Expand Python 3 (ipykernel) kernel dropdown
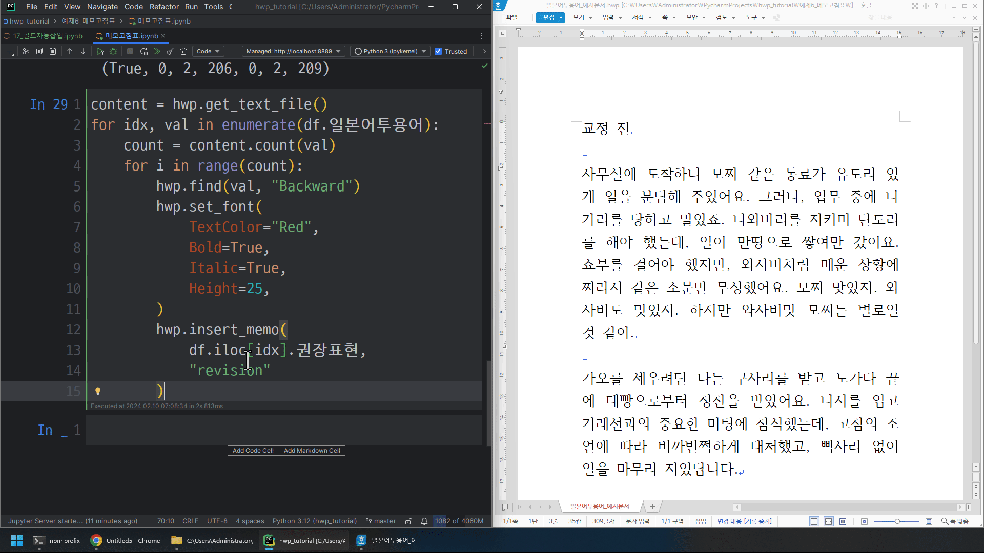 391,51
